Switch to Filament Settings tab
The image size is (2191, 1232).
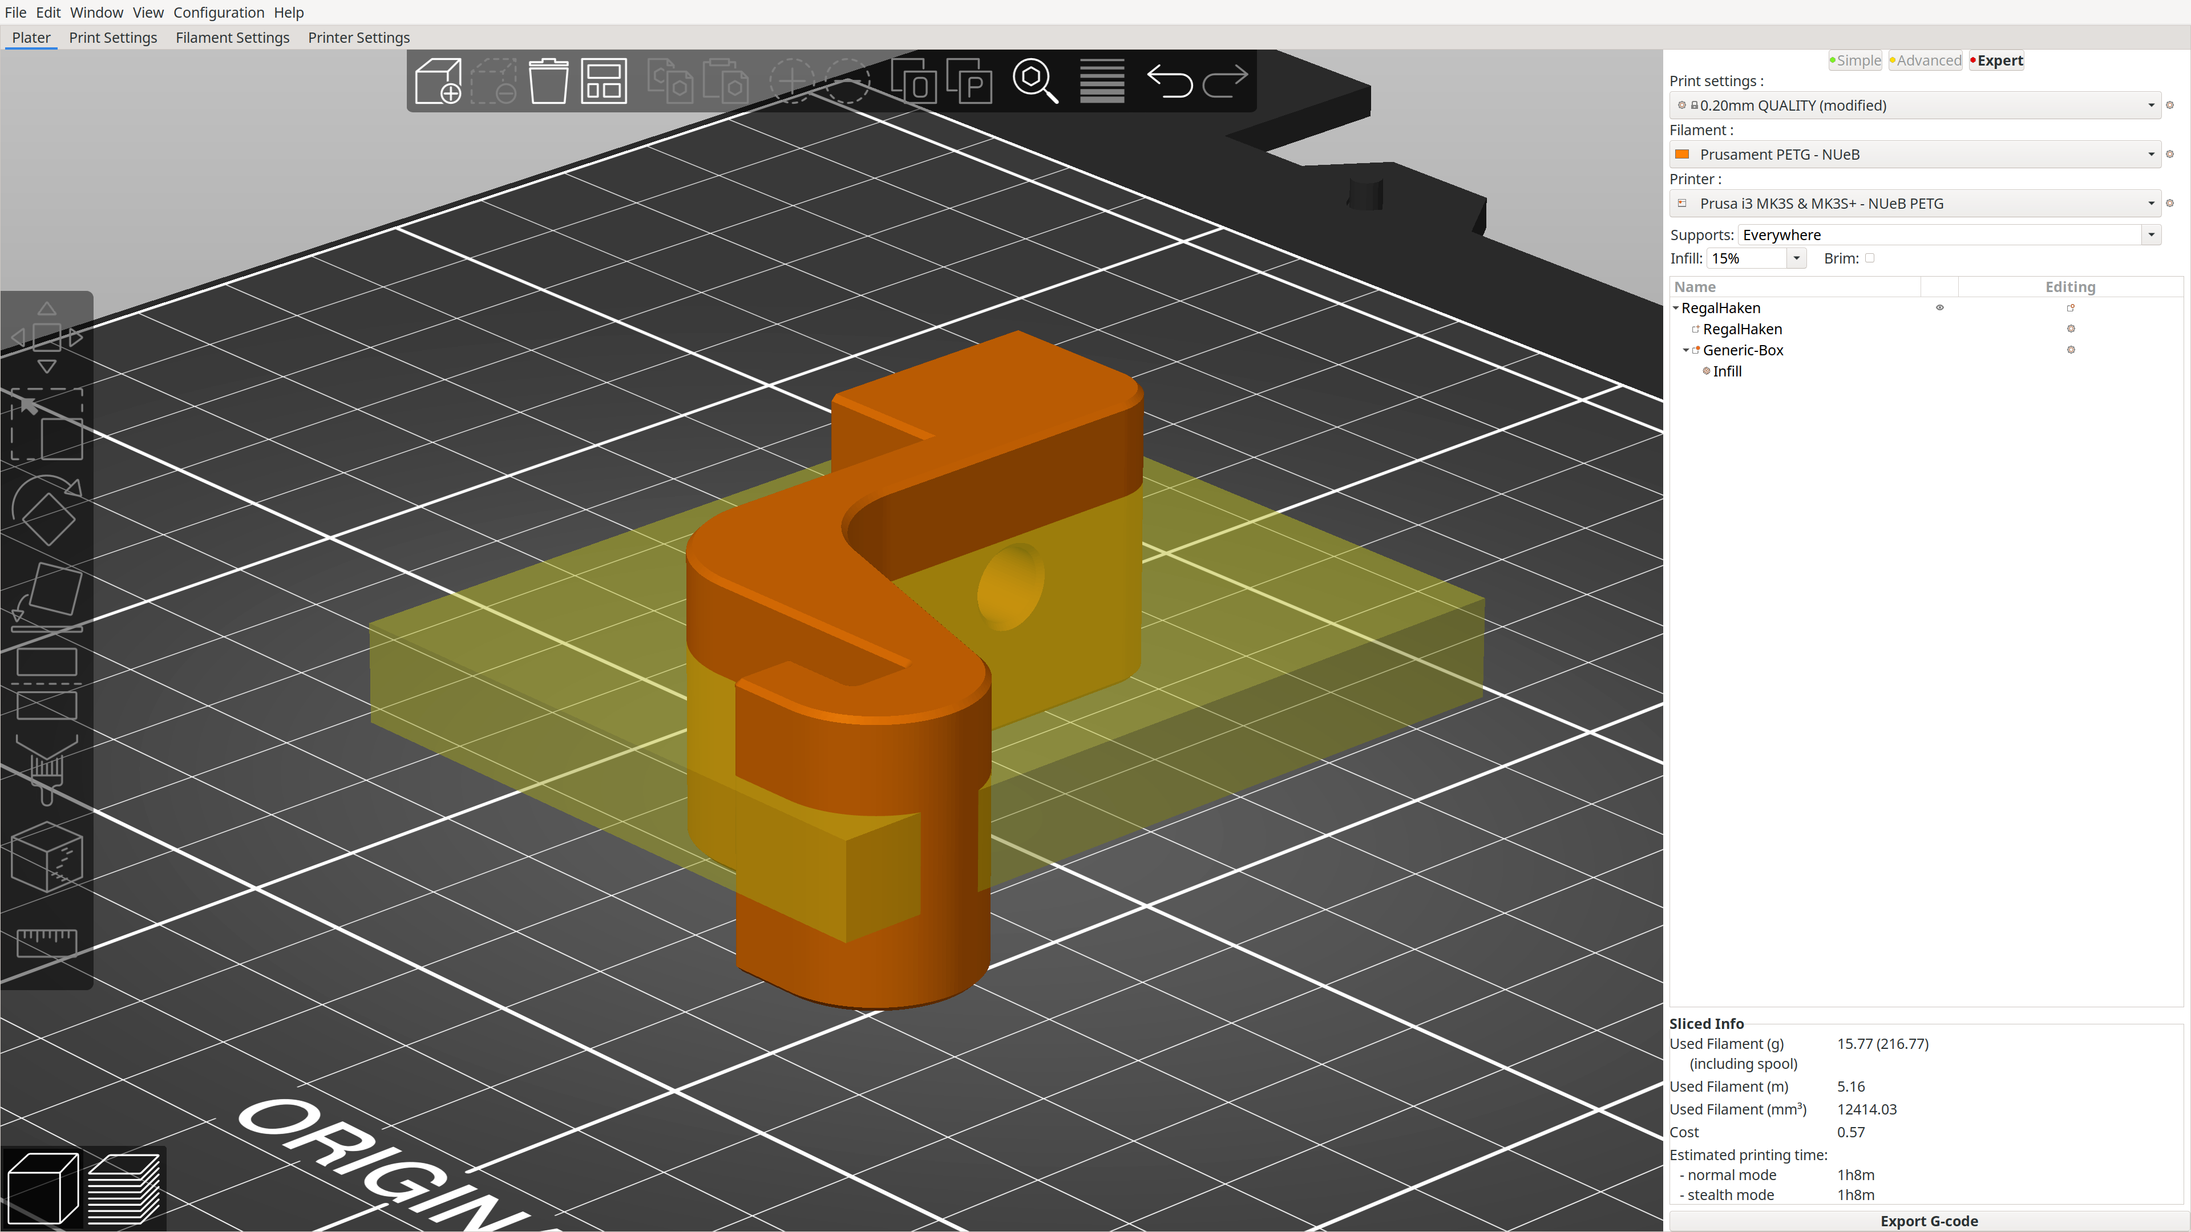click(x=232, y=38)
